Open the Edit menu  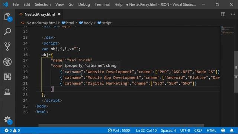coord(27,4)
